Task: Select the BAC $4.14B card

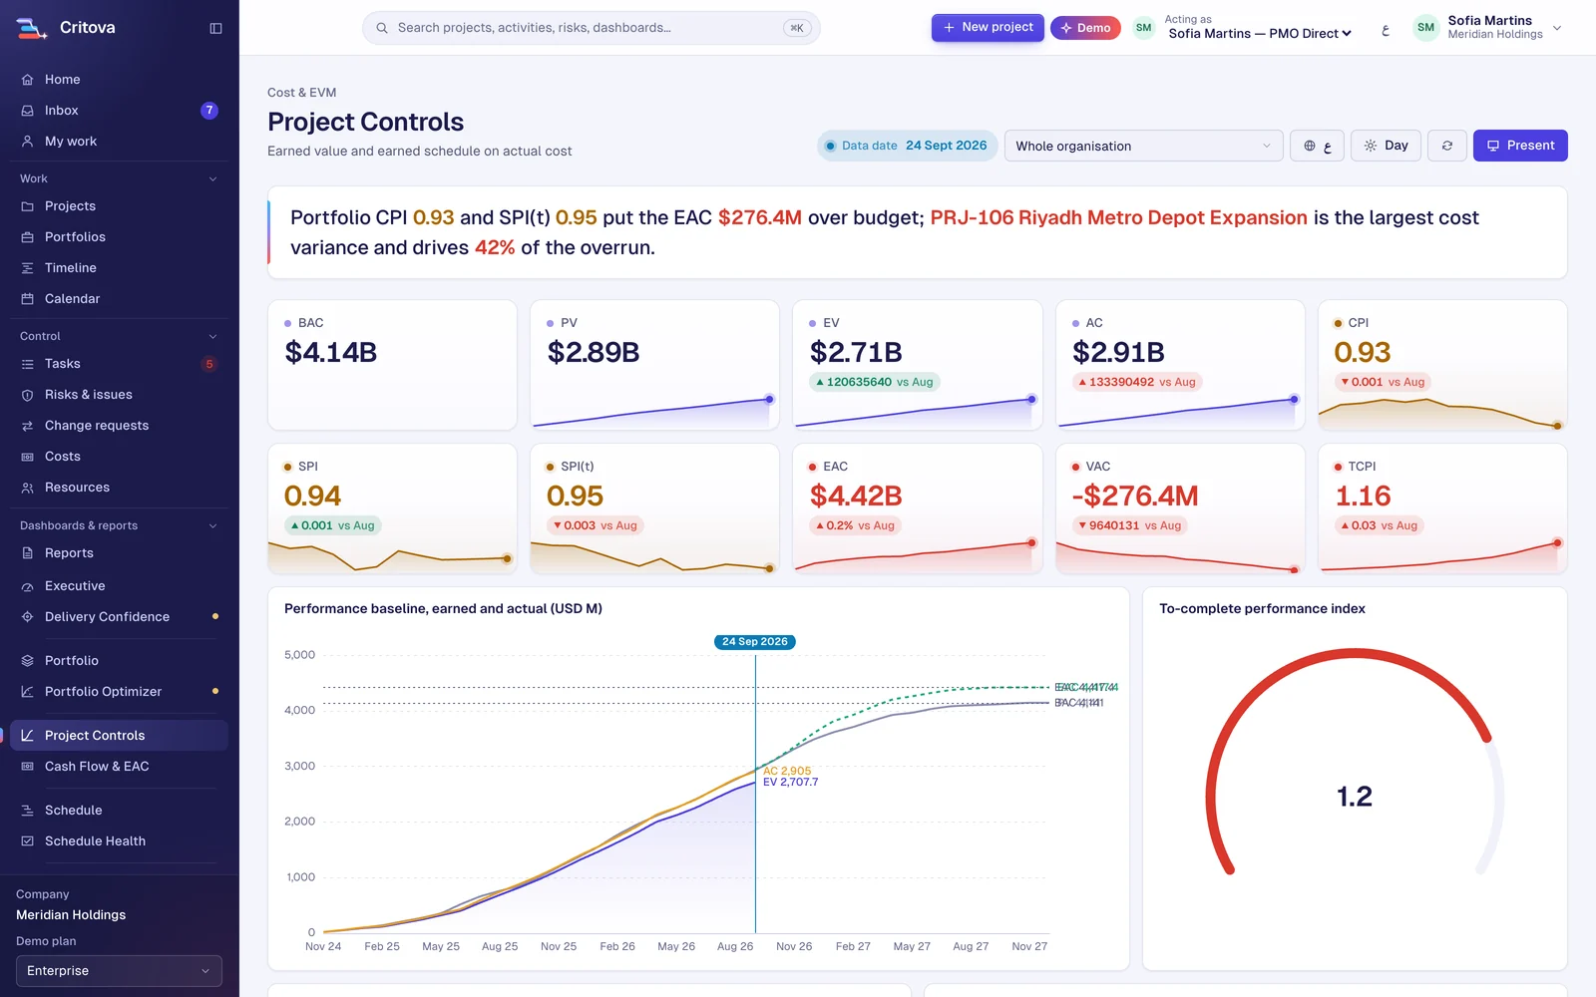Action: point(392,365)
